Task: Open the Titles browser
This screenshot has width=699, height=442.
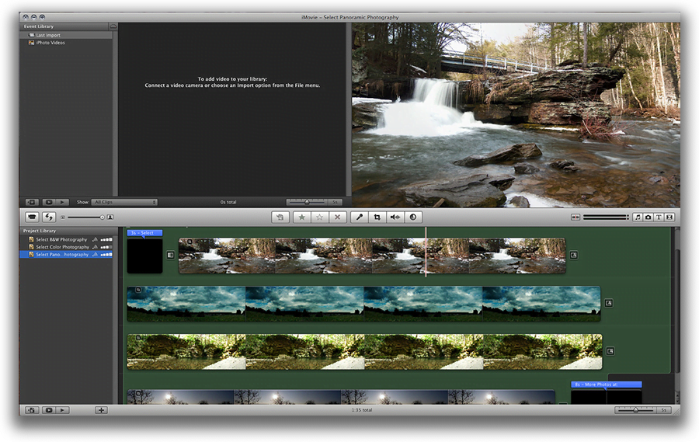Action: tap(659, 218)
